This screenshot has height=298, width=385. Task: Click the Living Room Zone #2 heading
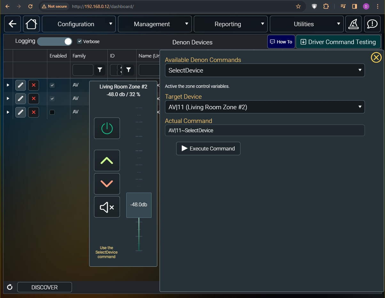pyautogui.click(x=123, y=87)
